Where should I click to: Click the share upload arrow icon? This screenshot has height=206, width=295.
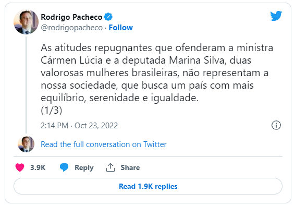point(110,167)
